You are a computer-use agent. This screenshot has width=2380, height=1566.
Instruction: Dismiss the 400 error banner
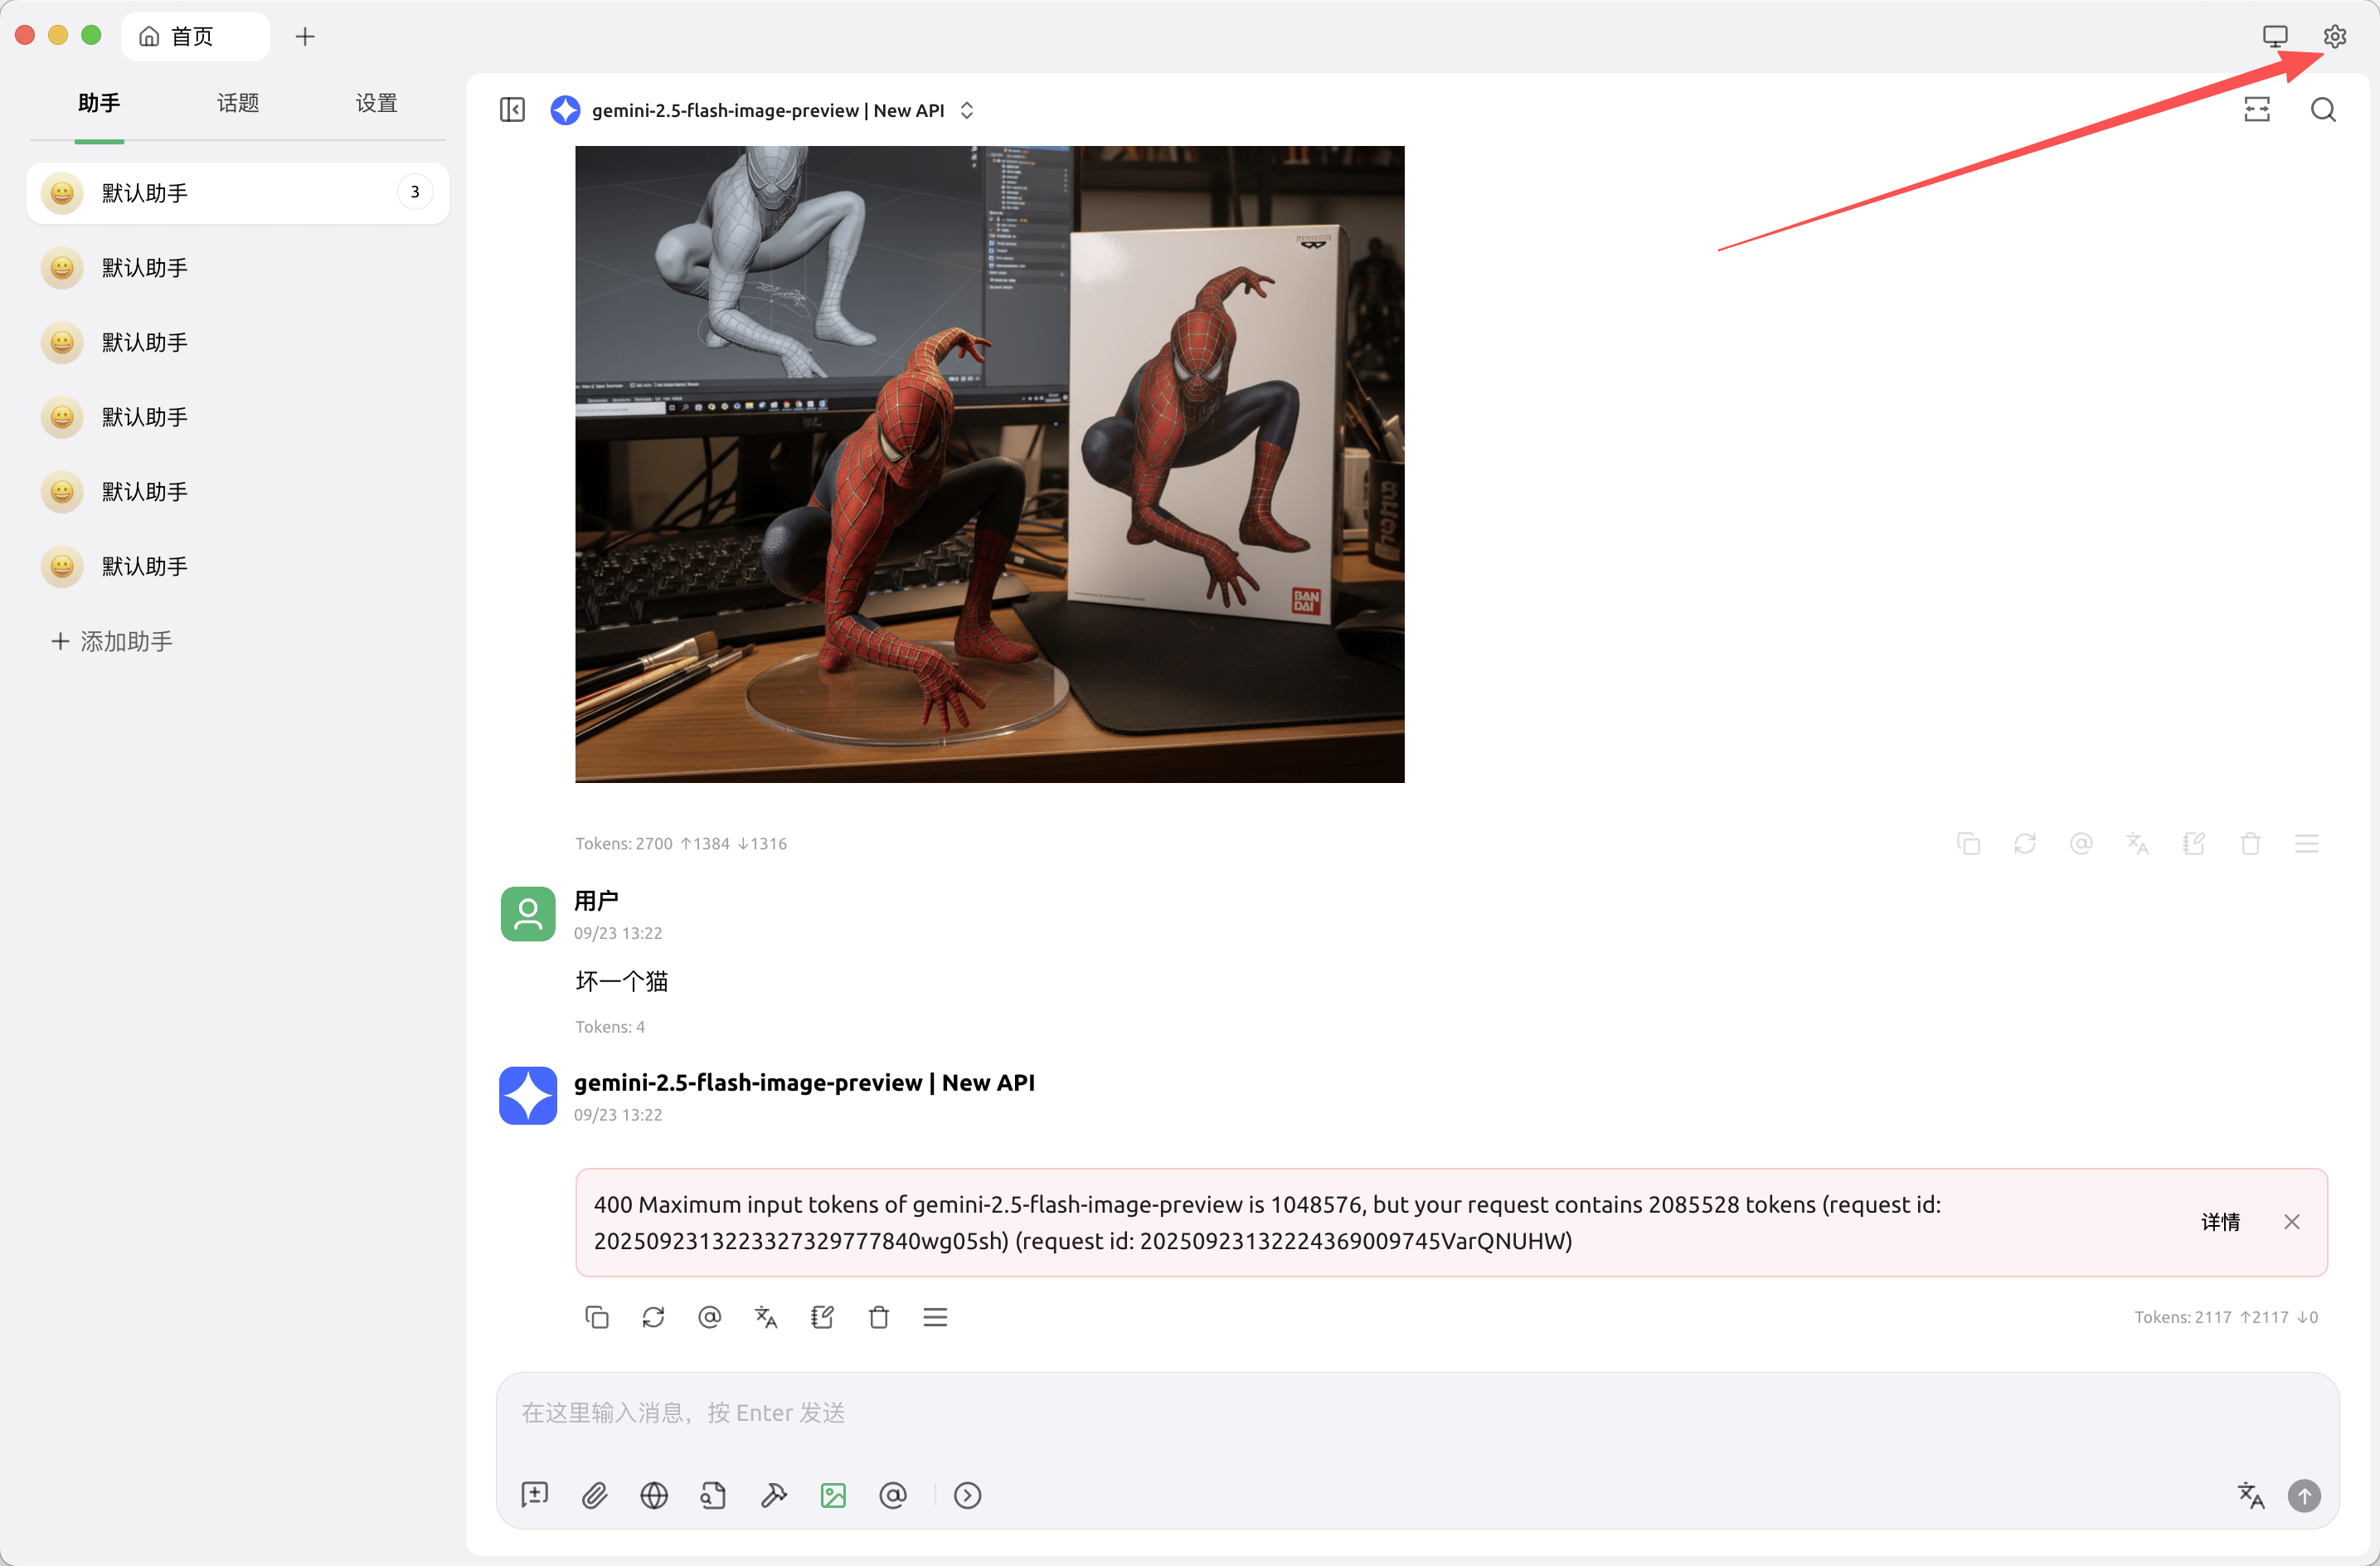pyautogui.click(x=2292, y=1222)
